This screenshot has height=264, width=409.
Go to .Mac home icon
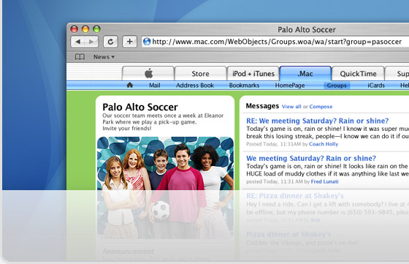click(x=130, y=85)
